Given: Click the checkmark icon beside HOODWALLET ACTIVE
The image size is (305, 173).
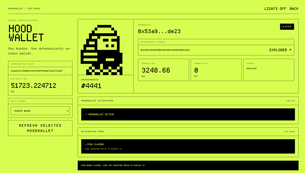Looking at the screenshot, I should click(86, 114).
